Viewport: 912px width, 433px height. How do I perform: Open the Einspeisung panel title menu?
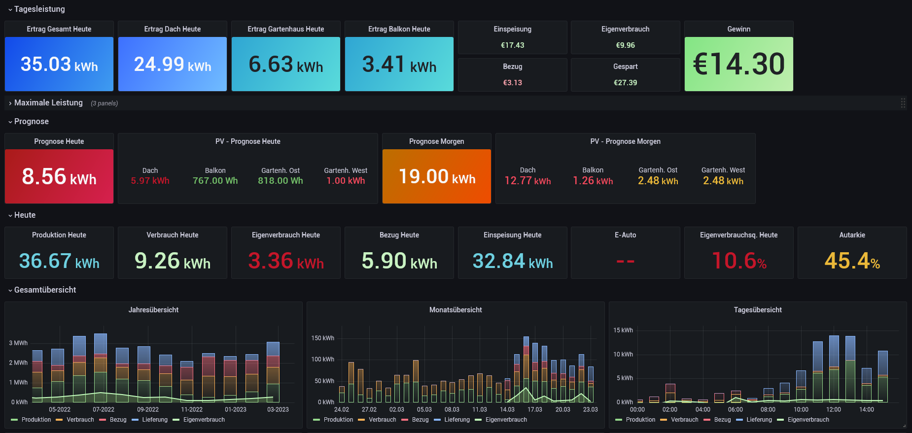coord(513,29)
